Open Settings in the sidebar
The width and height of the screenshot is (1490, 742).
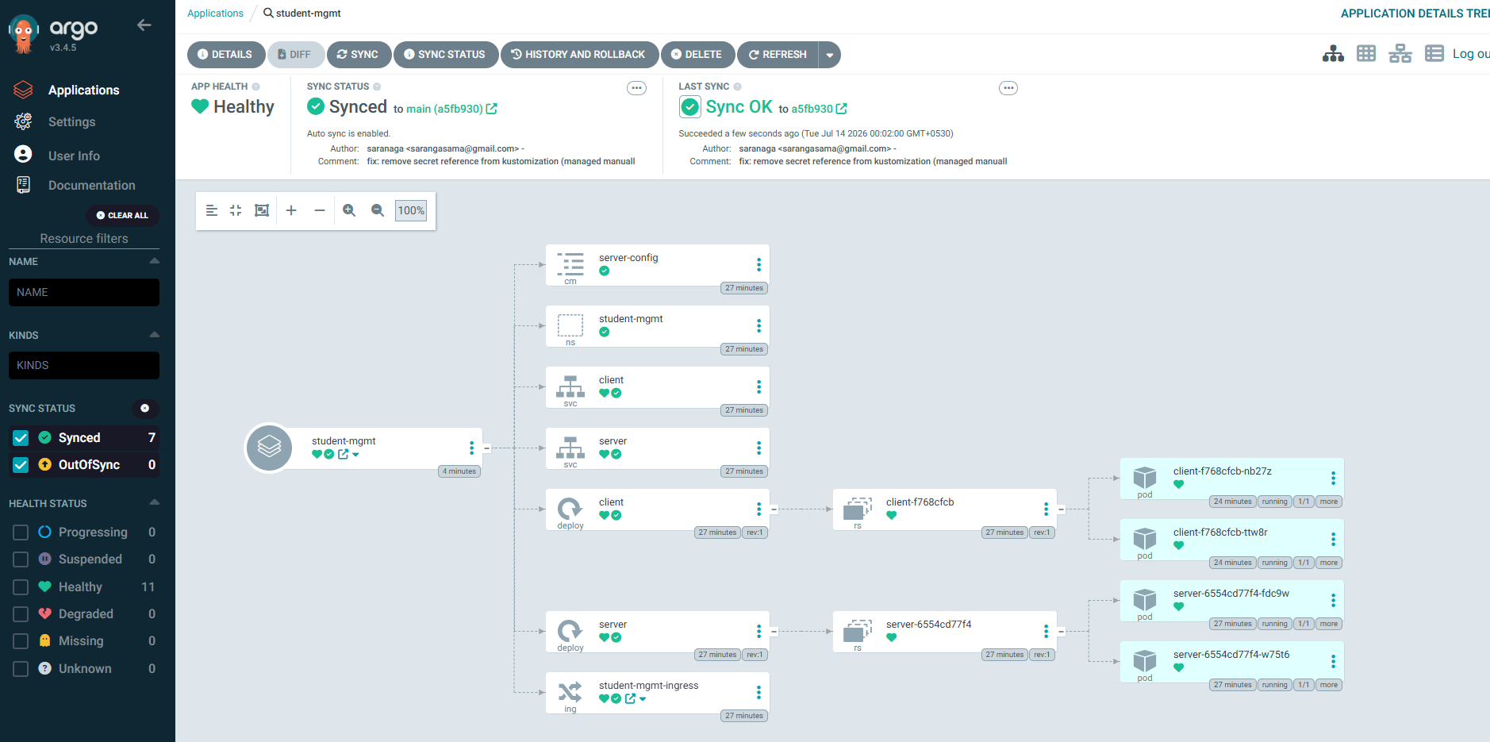coord(71,122)
